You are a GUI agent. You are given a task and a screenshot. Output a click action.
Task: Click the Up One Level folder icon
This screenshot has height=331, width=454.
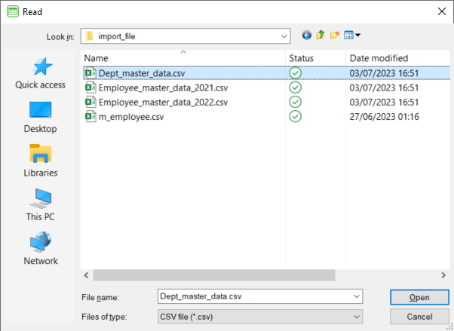(x=321, y=35)
